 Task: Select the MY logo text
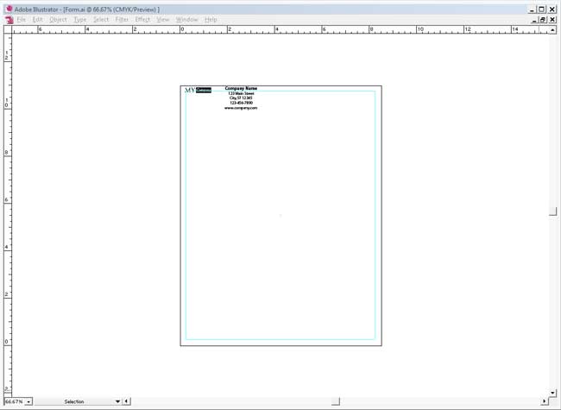pos(190,90)
